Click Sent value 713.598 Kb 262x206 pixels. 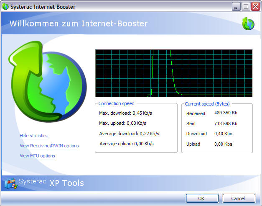tap(226, 124)
